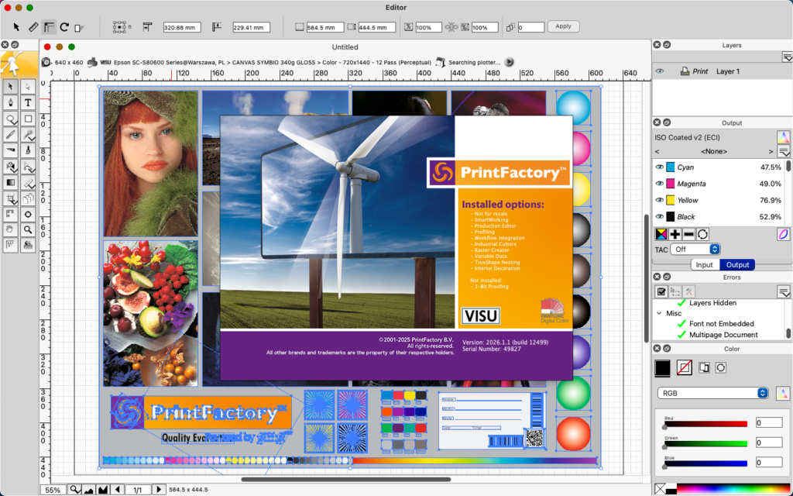The height and width of the screenshot is (496, 793).
Task: Toggle Yellow channel visibility
Action: click(660, 200)
